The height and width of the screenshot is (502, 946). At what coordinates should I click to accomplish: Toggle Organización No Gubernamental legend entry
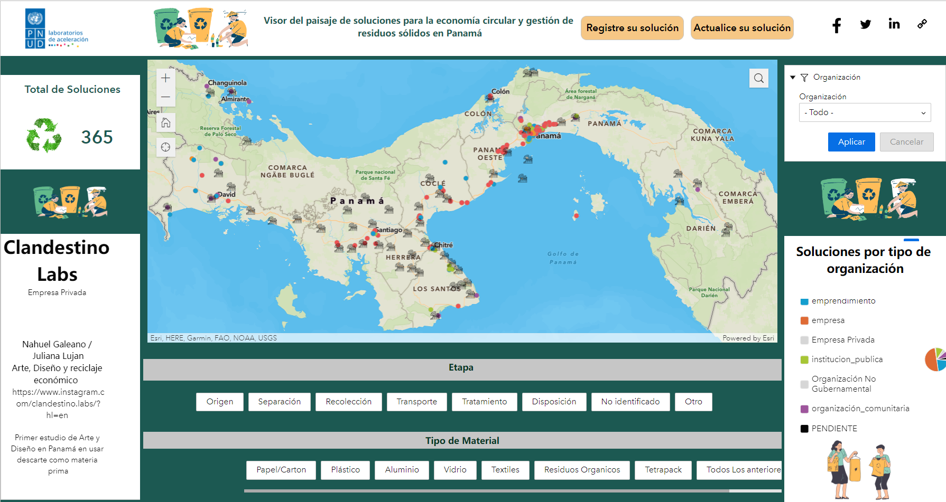[838, 384]
